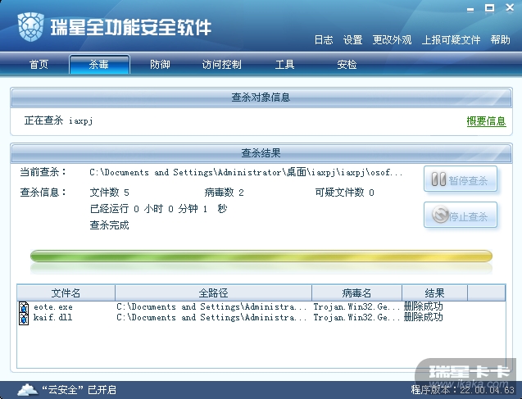The width and height of the screenshot is (522, 399).
Task: Click the virus name of kaif.dll row
Action: [356, 317]
